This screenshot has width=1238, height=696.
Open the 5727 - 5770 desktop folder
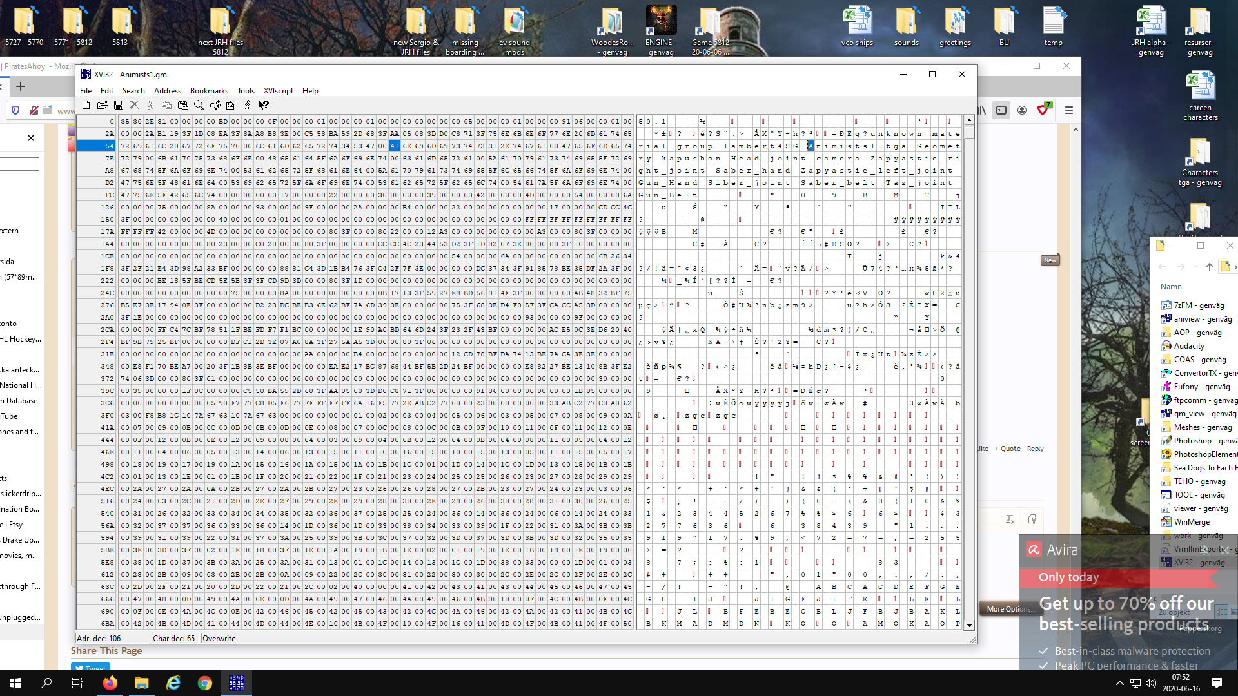point(25,26)
